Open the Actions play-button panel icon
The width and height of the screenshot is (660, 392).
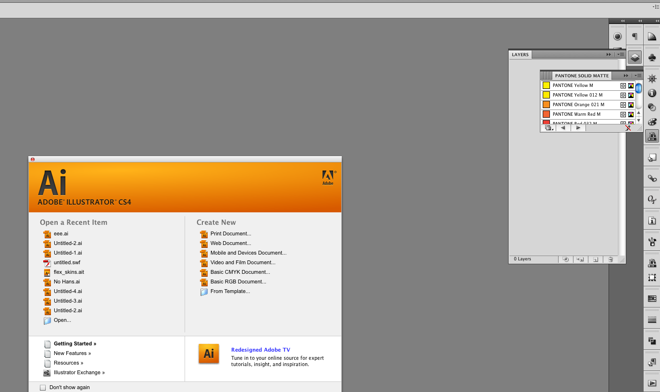pos(652,383)
